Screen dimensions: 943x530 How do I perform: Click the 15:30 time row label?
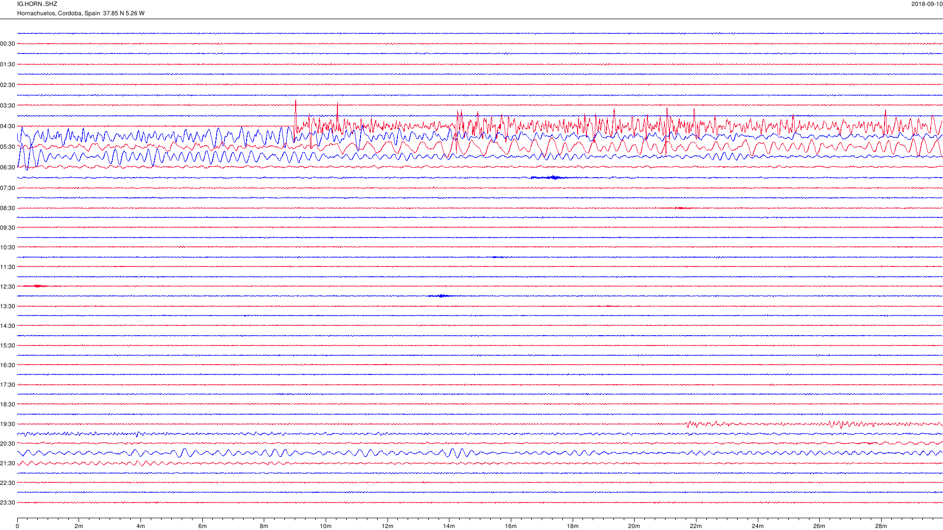tap(7, 345)
